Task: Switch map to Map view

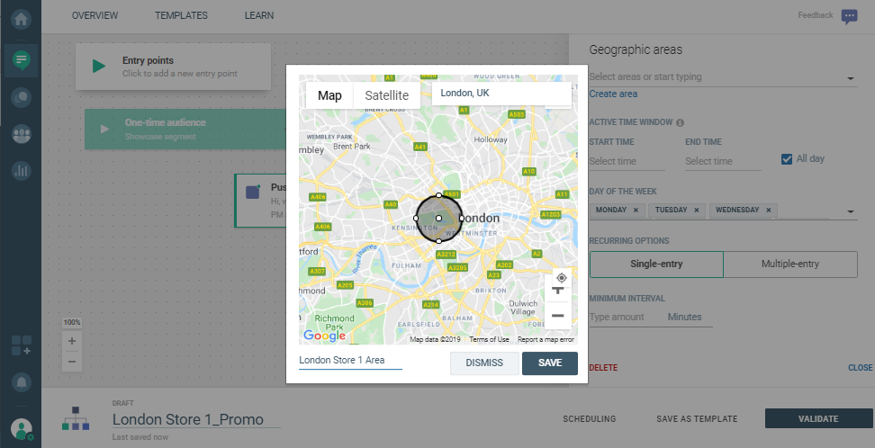Action: coord(329,95)
